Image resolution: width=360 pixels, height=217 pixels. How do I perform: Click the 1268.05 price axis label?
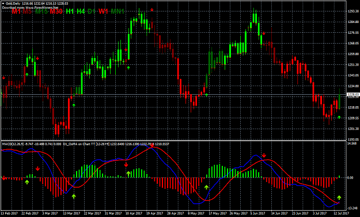(x=354, y=43)
